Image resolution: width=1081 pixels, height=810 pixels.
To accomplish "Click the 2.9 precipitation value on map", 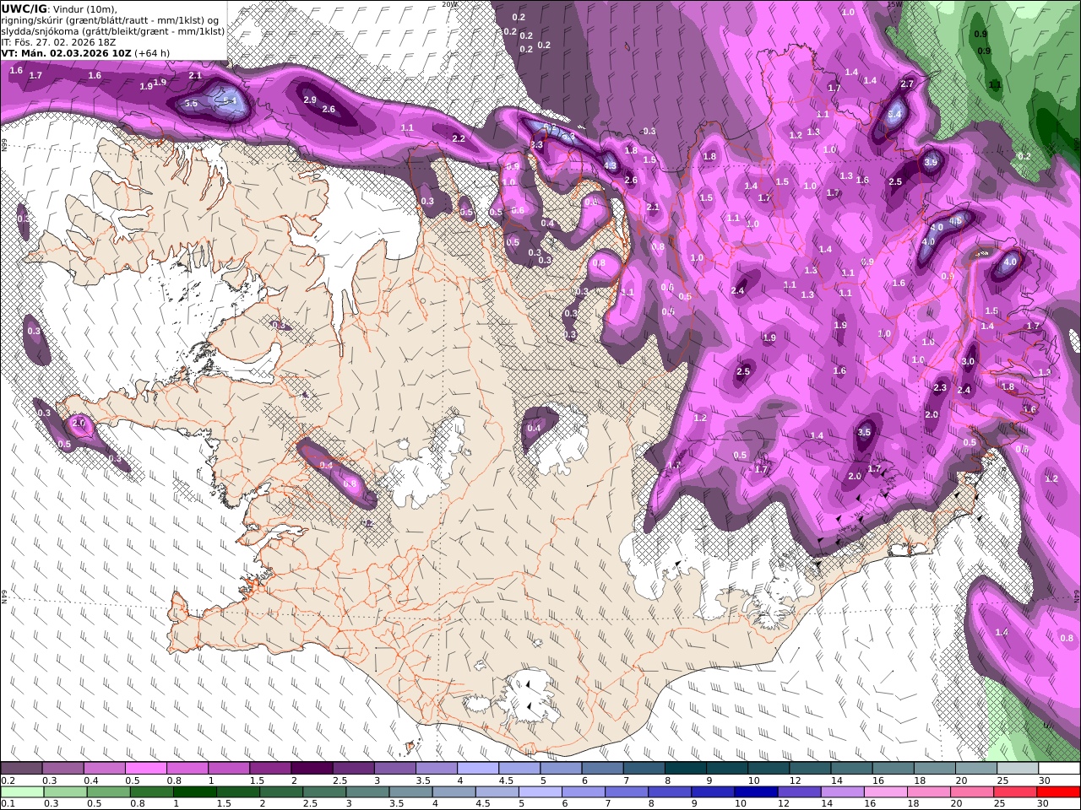I will click(310, 100).
